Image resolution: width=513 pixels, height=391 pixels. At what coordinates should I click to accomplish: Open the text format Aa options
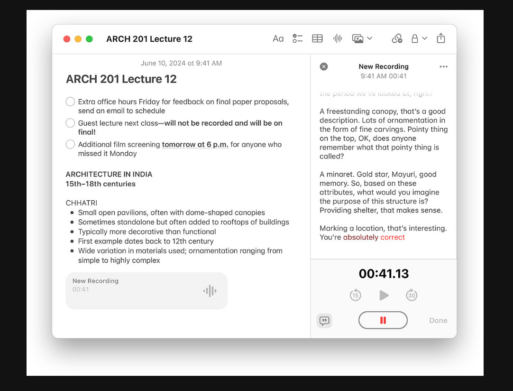click(278, 39)
